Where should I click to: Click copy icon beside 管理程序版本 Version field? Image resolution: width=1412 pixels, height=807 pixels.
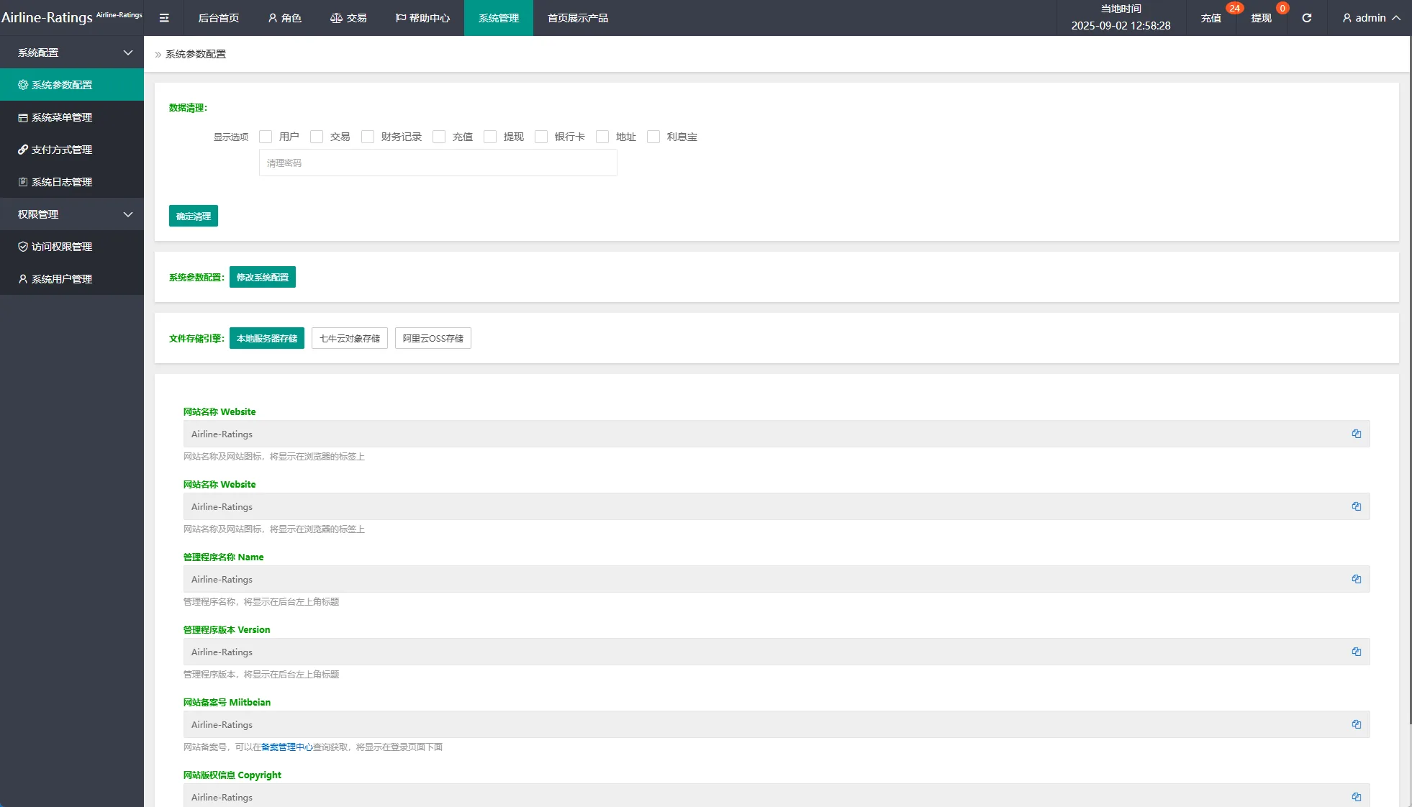1356,652
